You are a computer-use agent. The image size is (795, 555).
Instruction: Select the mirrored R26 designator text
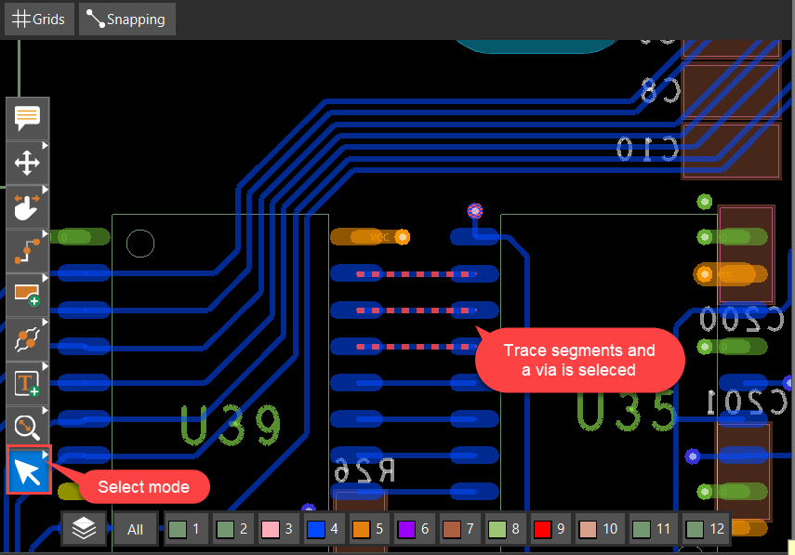tap(364, 469)
